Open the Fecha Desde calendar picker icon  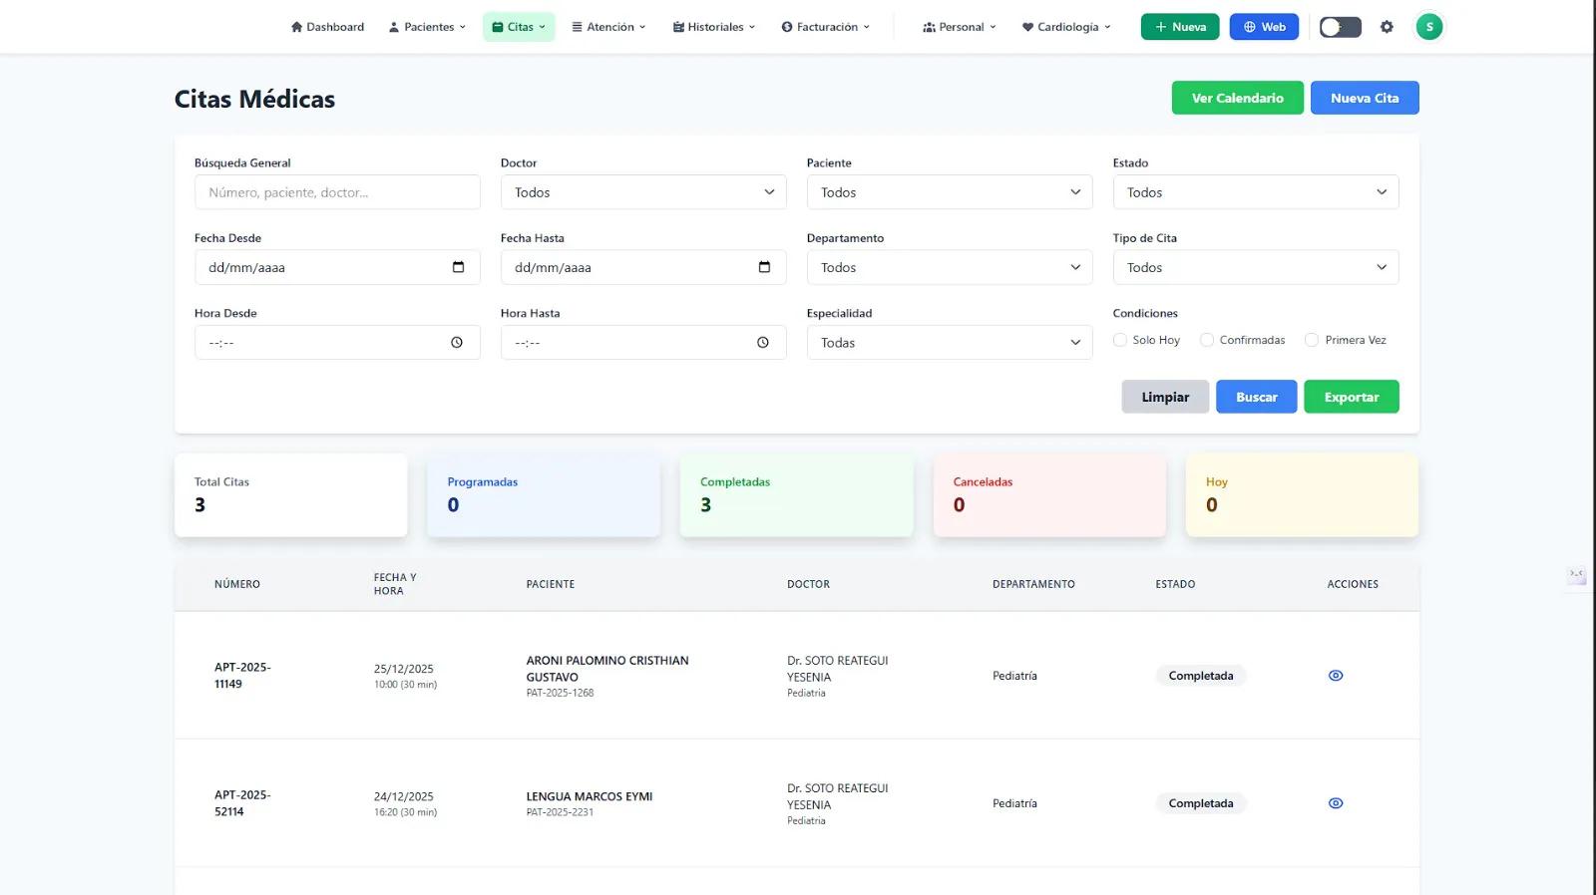pos(458,267)
